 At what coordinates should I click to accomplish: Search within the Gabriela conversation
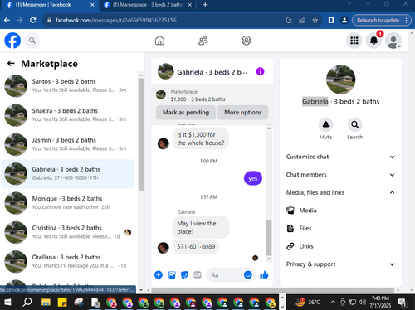point(355,125)
